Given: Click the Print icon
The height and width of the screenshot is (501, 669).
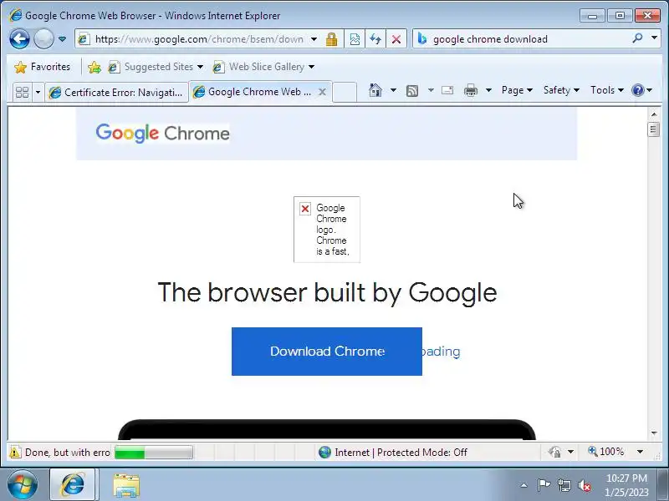Looking at the screenshot, I should point(471,90).
